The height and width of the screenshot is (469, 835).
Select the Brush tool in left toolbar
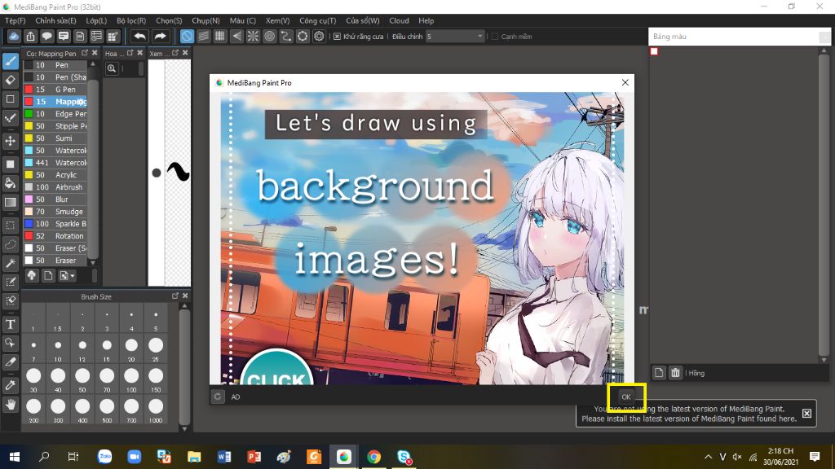10,61
